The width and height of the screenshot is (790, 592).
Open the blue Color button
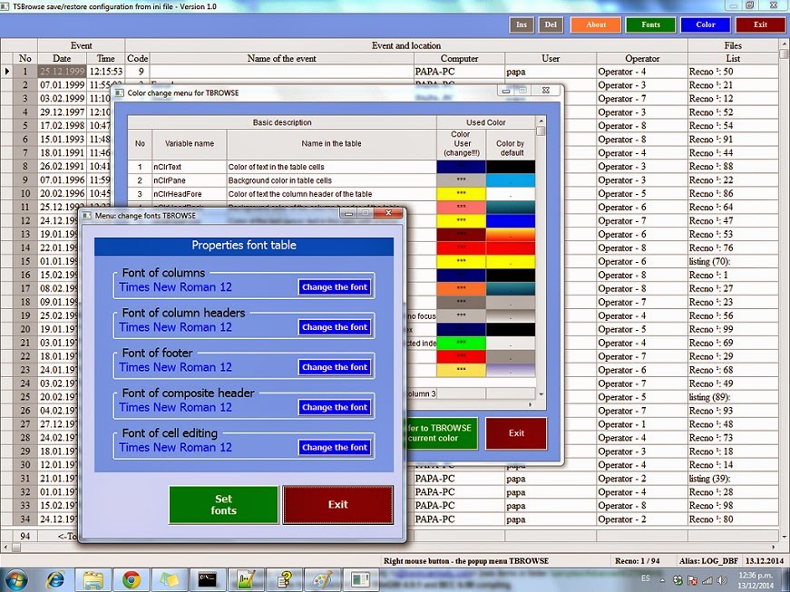(706, 24)
